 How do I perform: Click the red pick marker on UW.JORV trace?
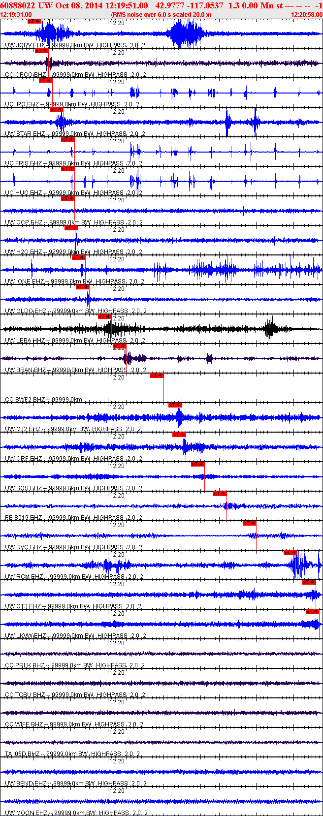click(34, 21)
